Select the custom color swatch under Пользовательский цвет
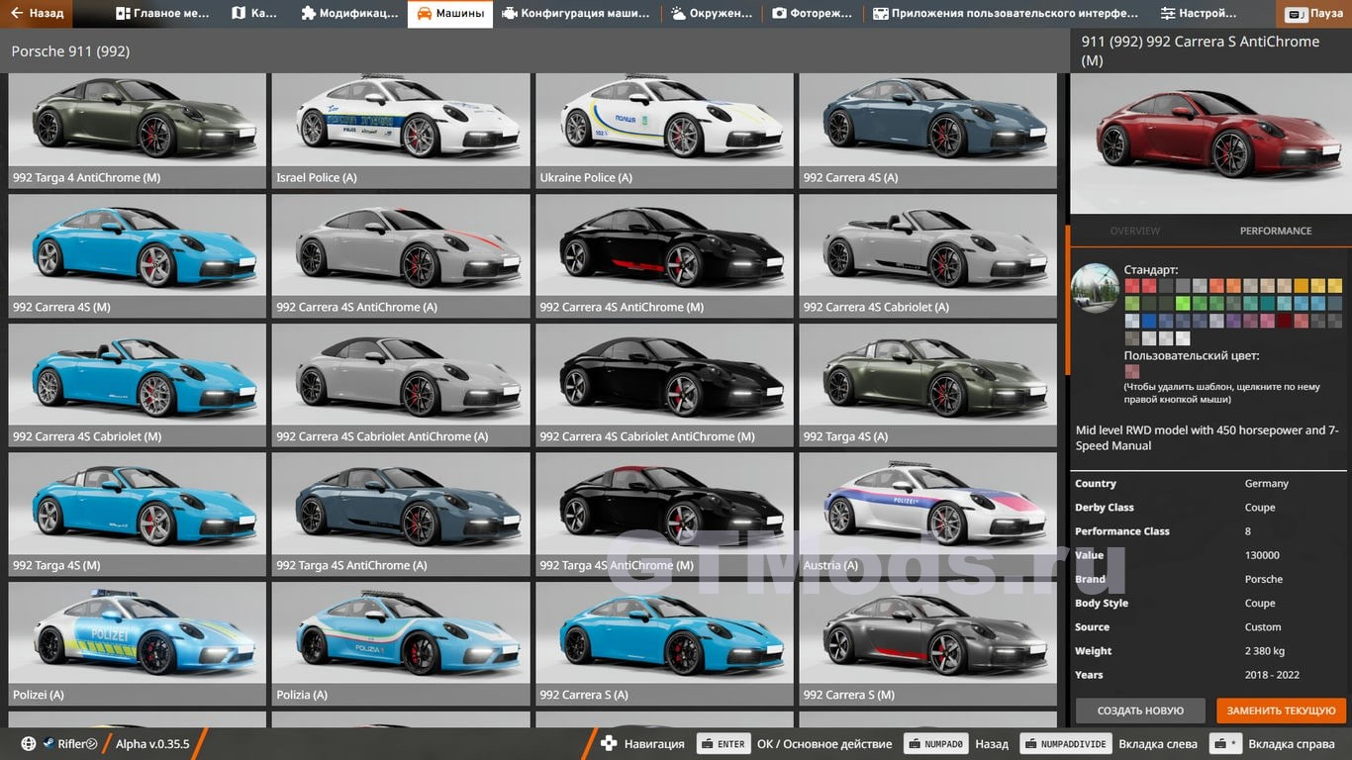Viewport: 1352px width, 760px height. point(1132,371)
